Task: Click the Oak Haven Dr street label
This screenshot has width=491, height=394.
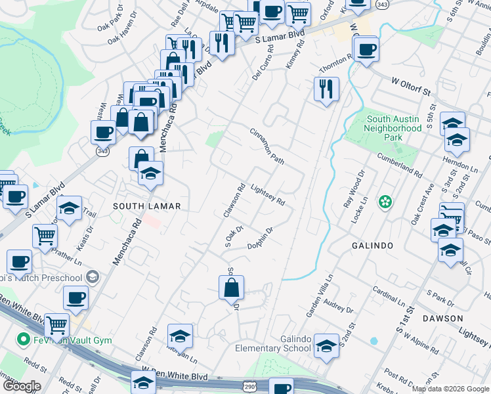Action: [122, 28]
